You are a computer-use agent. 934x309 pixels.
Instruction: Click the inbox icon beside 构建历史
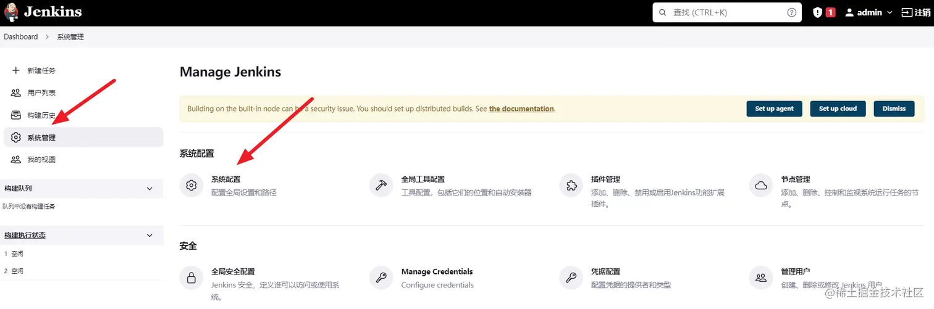click(16, 115)
